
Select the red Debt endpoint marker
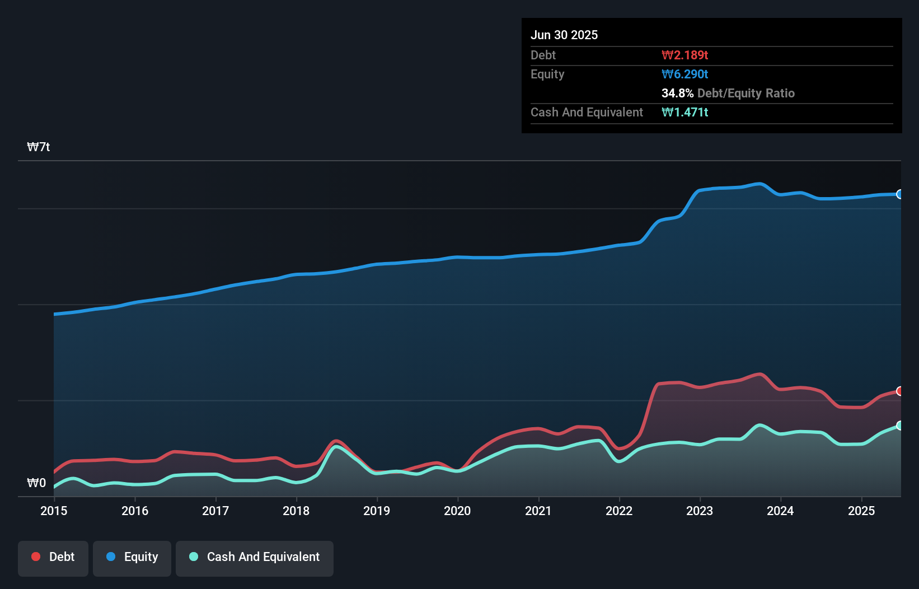[900, 391]
